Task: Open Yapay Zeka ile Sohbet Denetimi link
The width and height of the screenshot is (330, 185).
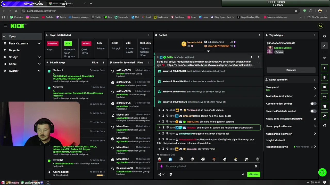Action: point(291,119)
